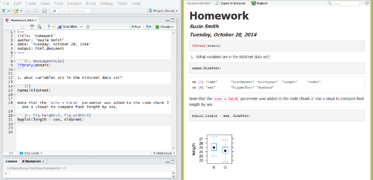373x180 pixels.
Task: Open the R Markdown file type selector
Action: (x=163, y=153)
